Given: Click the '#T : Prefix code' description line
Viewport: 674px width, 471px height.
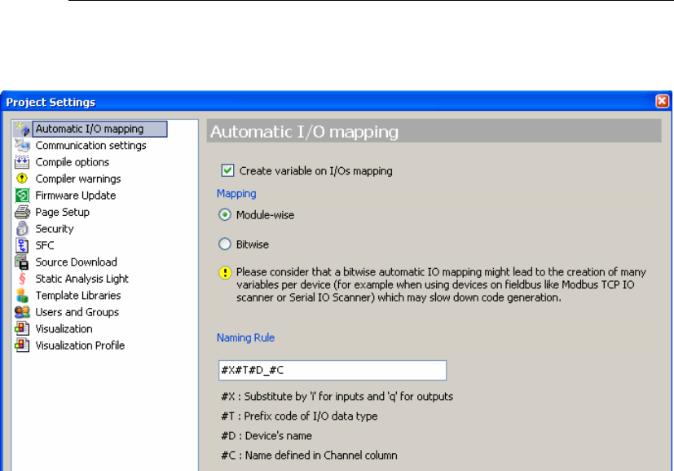Looking at the screenshot, I should 299,416.
